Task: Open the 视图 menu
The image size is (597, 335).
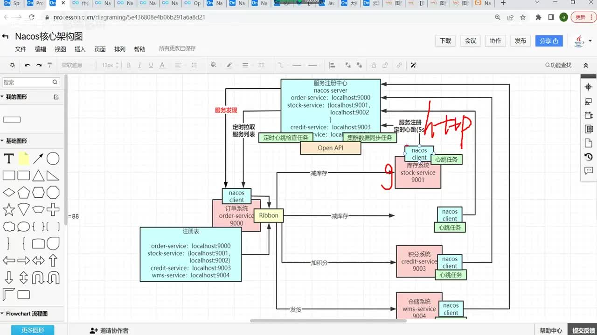Action: tap(60, 49)
